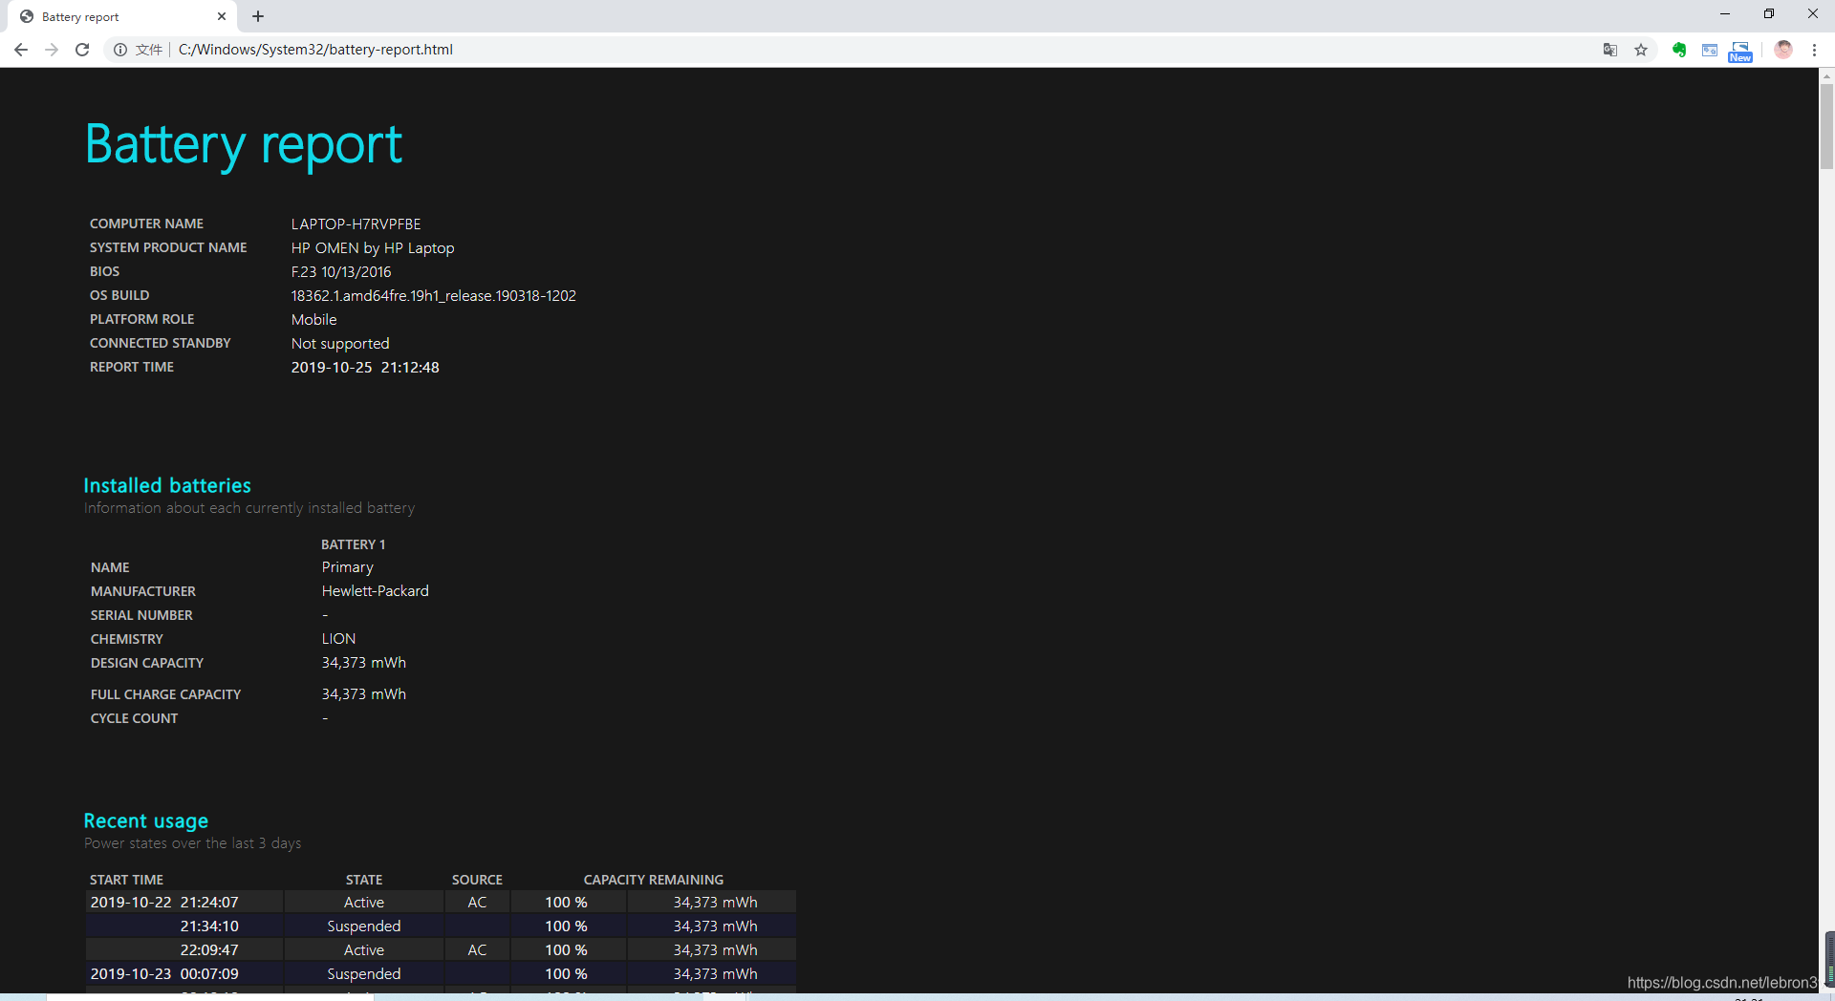Open Chrome's three-dot menu
The height and width of the screenshot is (1001, 1835).
[1814, 50]
